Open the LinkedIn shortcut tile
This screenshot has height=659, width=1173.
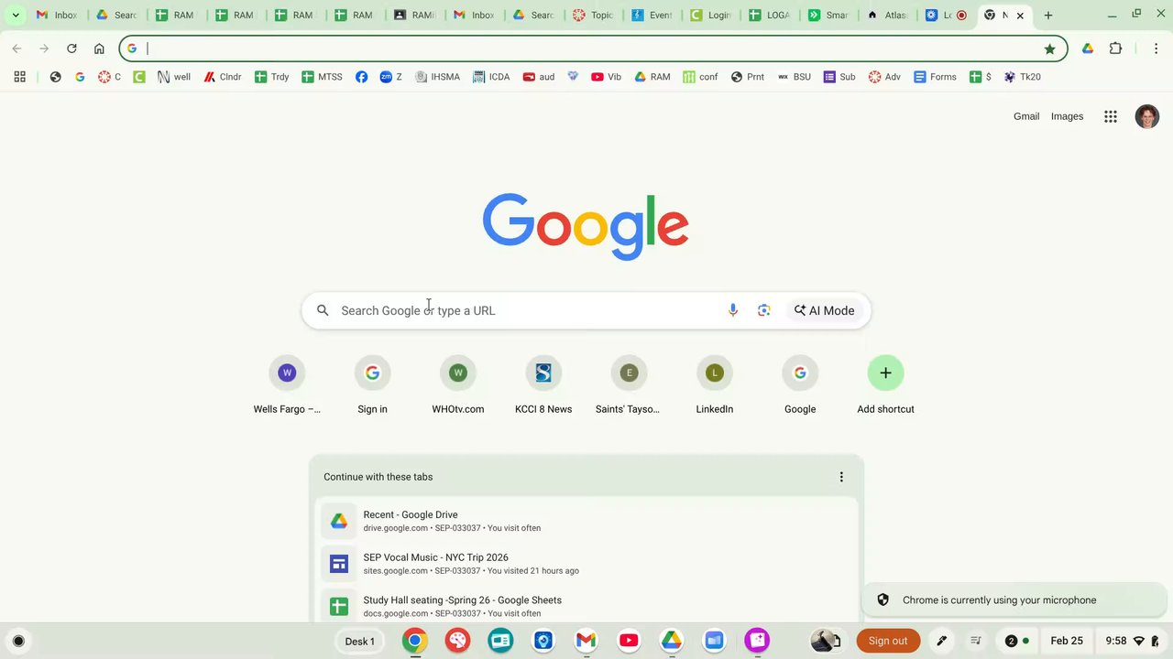pyautogui.click(x=715, y=384)
